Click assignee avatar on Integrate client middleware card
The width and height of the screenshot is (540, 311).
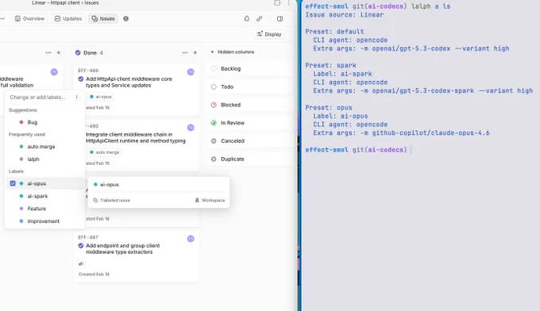click(191, 128)
